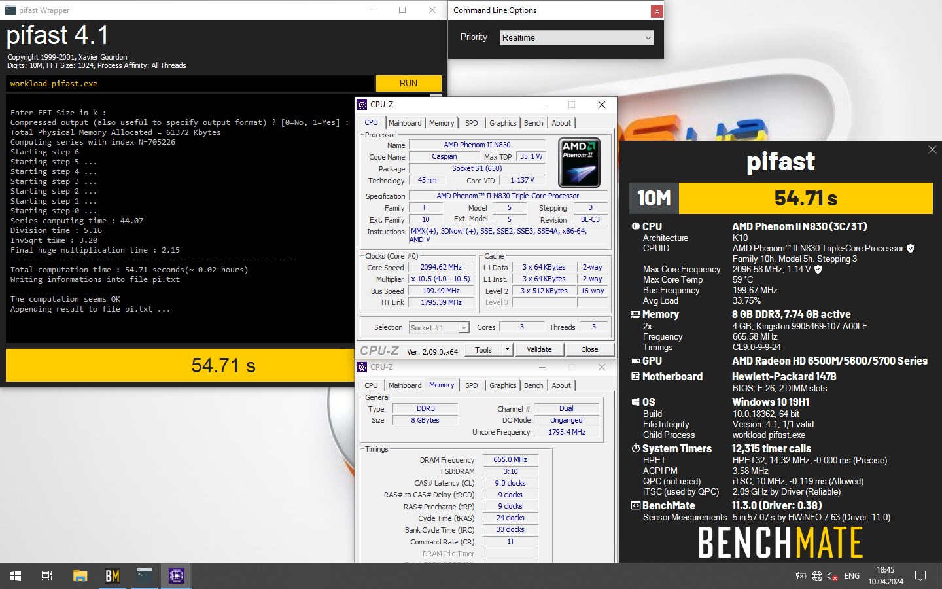
Task: Open the Graphics tab in upper CPU-Z
Action: click(x=502, y=123)
